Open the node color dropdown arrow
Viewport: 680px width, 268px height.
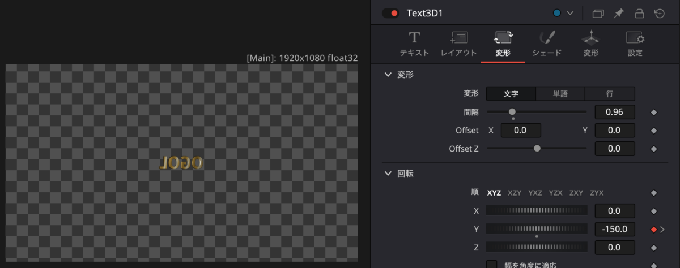click(570, 13)
